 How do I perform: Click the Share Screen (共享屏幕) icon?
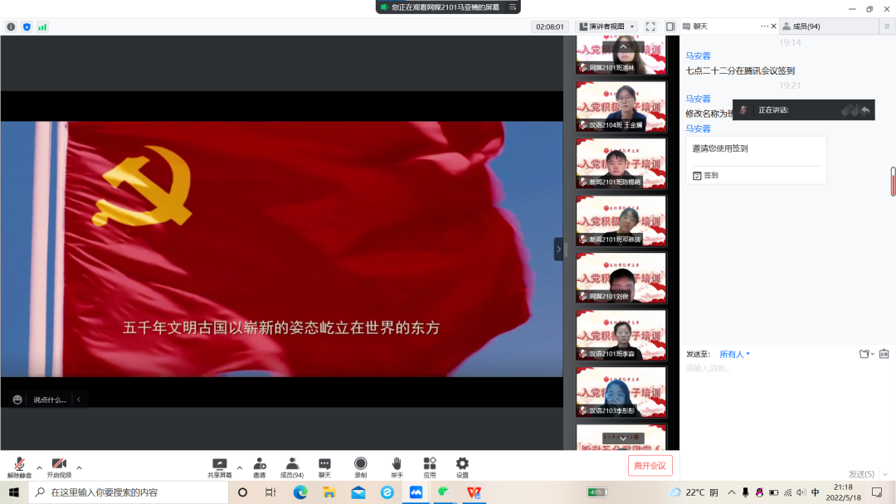[x=220, y=464]
